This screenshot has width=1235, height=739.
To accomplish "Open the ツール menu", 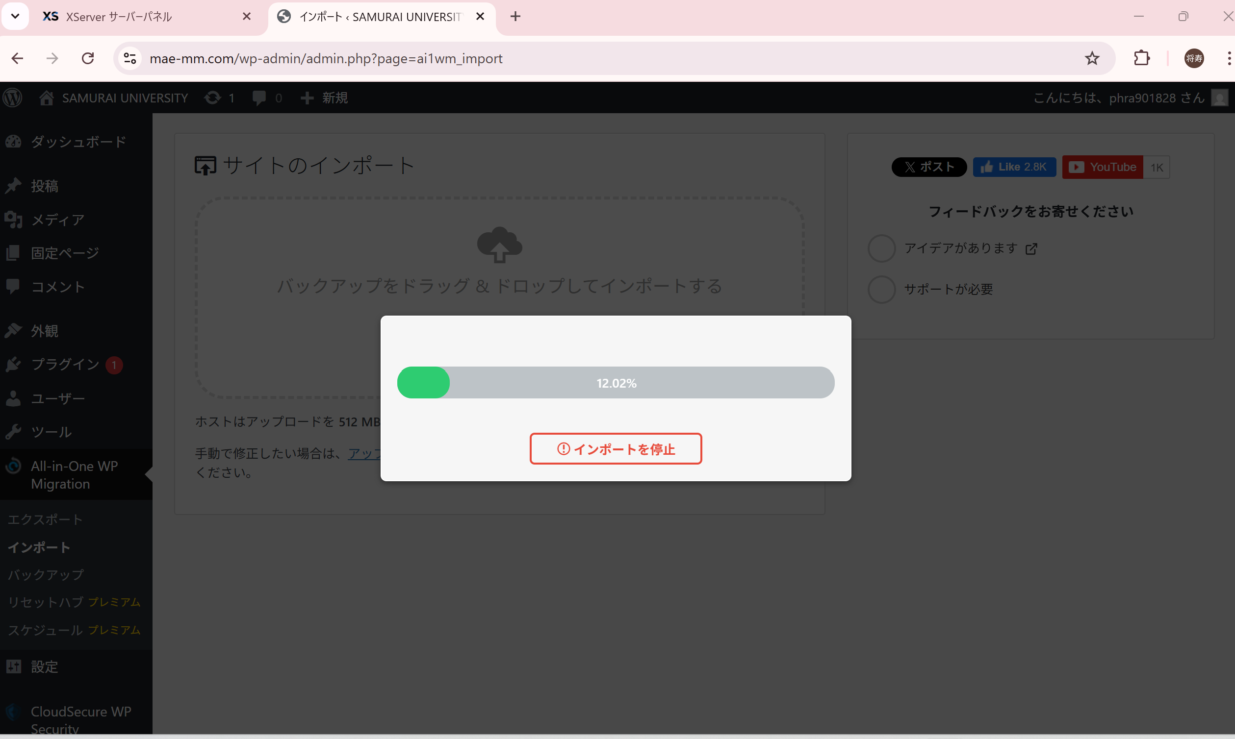I will click(76, 432).
